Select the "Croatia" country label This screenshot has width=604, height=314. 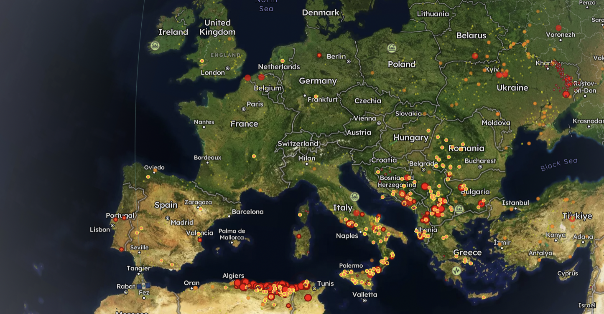[x=384, y=160]
